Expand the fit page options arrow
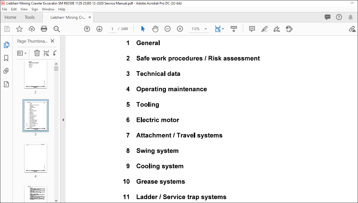The image size is (358, 203). pos(223,29)
